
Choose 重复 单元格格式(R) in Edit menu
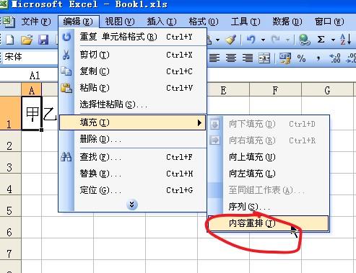tap(132, 37)
